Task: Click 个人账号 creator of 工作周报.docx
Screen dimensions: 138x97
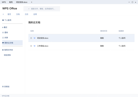Action: pyautogui.click(x=122, y=46)
